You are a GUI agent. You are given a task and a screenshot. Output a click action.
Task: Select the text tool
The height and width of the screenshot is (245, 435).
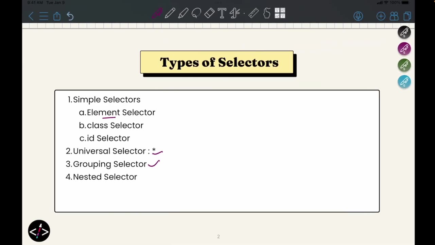click(x=222, y=14)
